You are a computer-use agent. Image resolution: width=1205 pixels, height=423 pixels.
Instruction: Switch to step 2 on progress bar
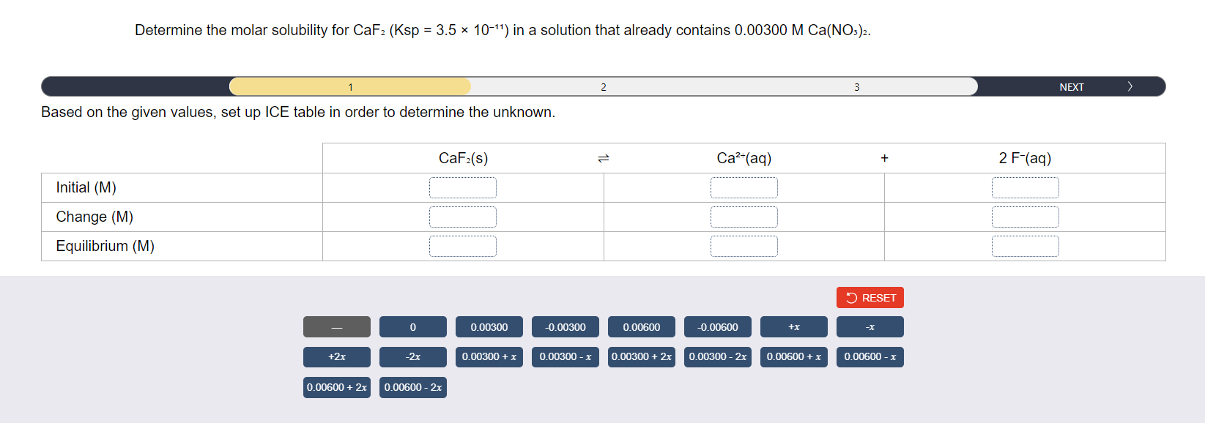[x=604, y=86]
